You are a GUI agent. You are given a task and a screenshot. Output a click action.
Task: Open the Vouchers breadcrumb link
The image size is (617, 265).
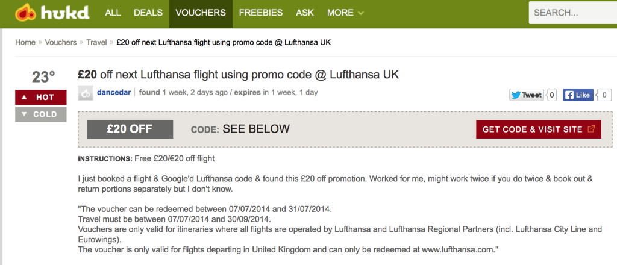[61, 42]
